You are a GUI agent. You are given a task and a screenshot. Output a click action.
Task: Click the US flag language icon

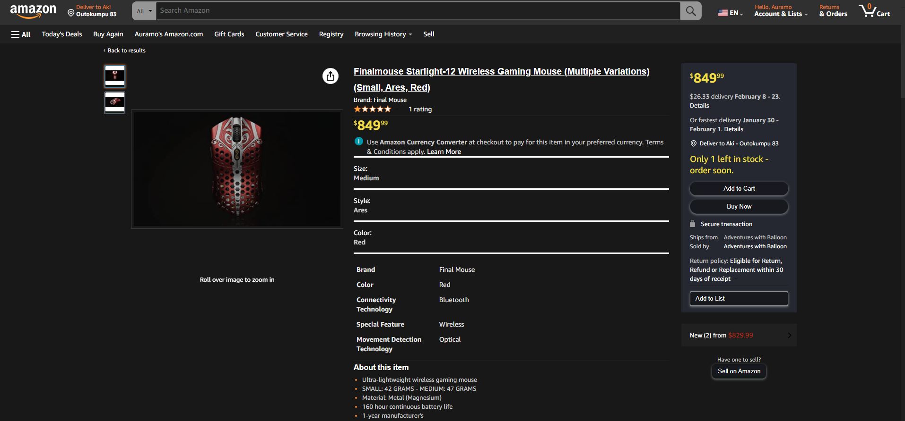click(x=723, y=13)
